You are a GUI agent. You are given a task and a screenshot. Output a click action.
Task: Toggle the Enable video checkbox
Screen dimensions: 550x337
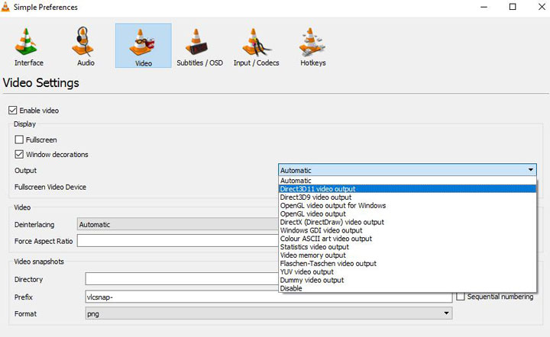(x=13, y=111)
